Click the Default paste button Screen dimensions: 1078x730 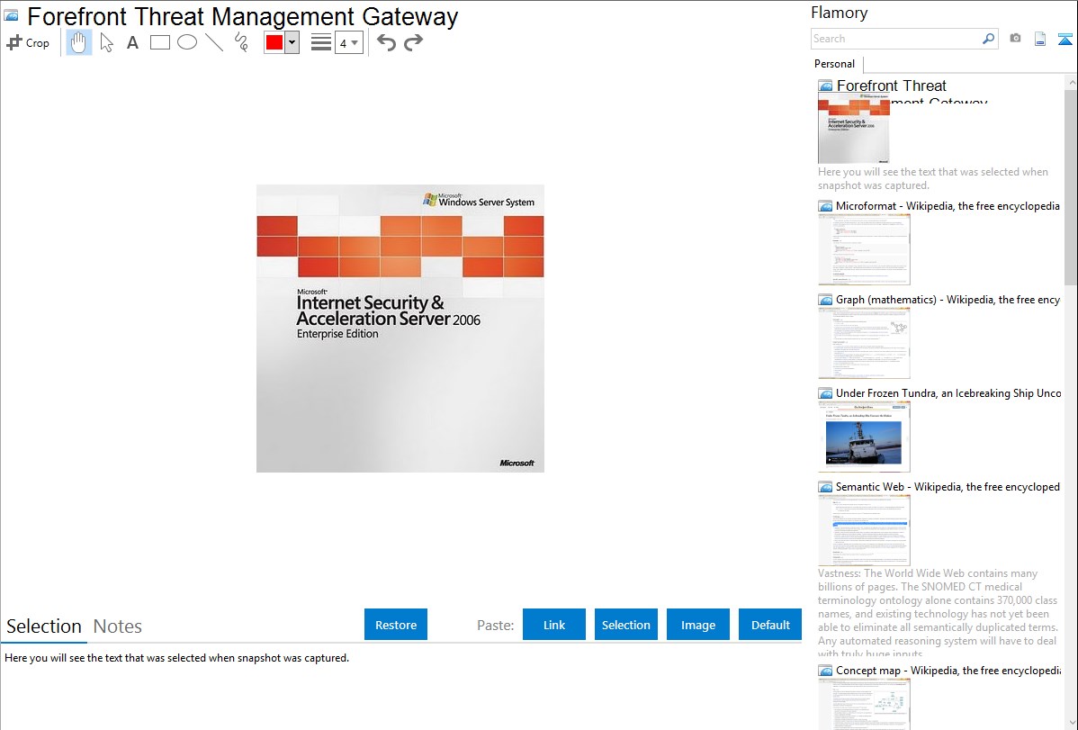(x=770, y=625)
